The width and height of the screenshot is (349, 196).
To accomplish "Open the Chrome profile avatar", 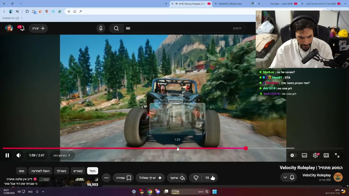I will 11,11.
